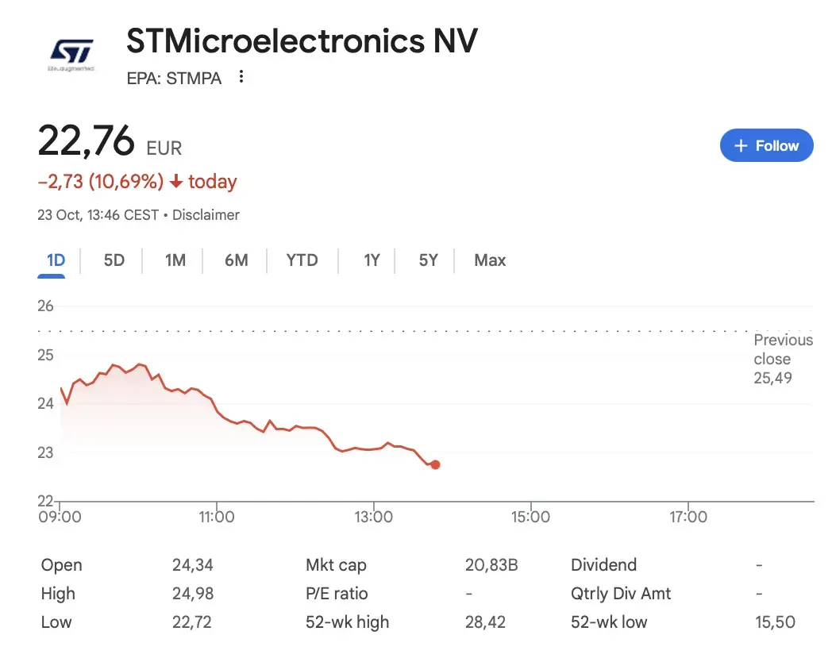Screen dimensions: 832x662
Task: Open the three-dot overflow menu
Action: click(241, 76)
